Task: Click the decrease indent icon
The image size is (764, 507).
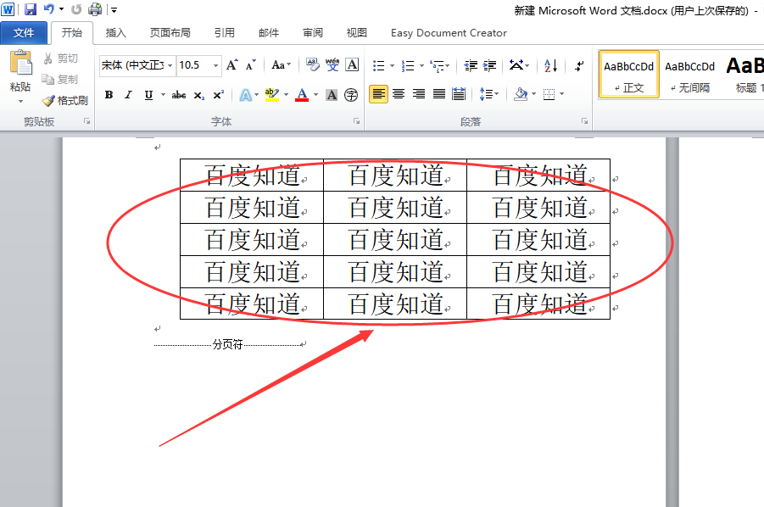Action: tap(471, 65)
